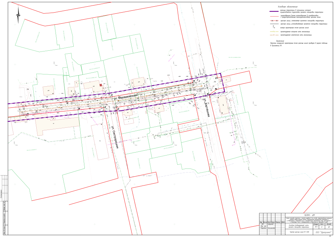Click the numbered point legend symbol

point(274,27)
